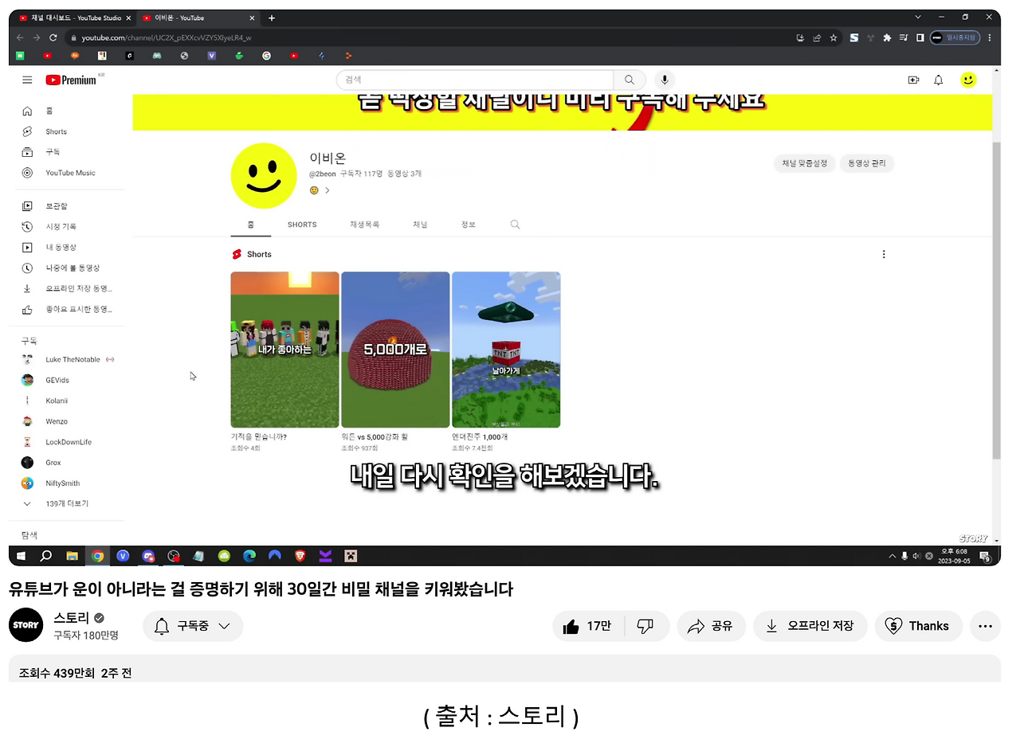The image size is (1020, 743).
Task: Click the Chrome icon in the taskbar
Action: point(97,556)
